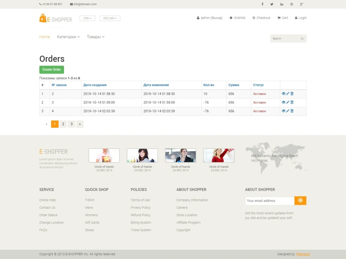Viewport: 346px width, 259px height.
Task: Open the Товары navigation menu
Action: [x=95, y=37]
